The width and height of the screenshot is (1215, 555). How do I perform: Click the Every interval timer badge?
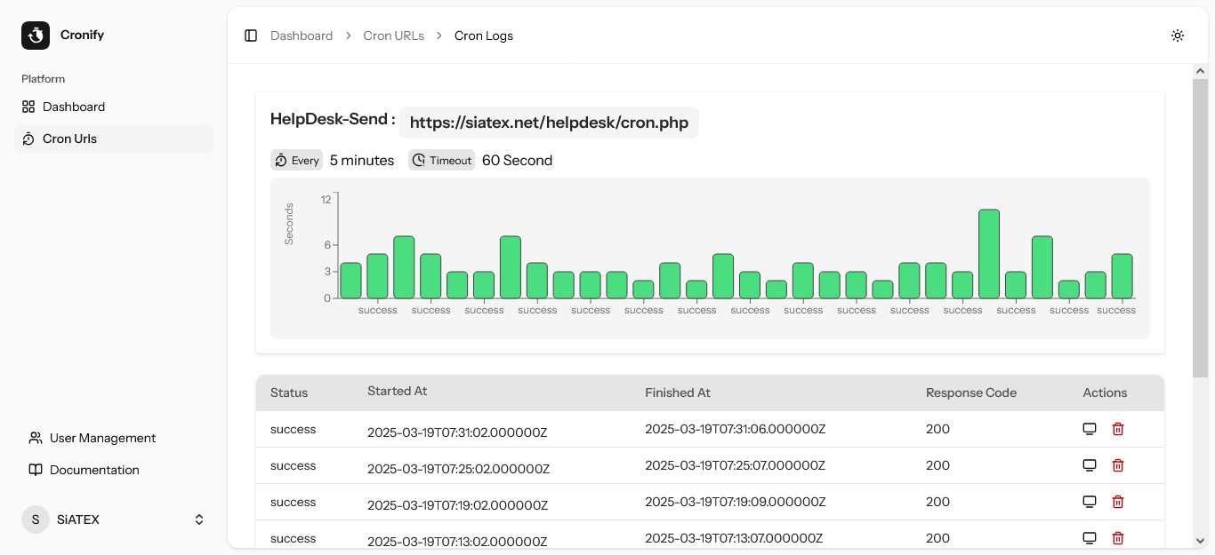[296, 160]
